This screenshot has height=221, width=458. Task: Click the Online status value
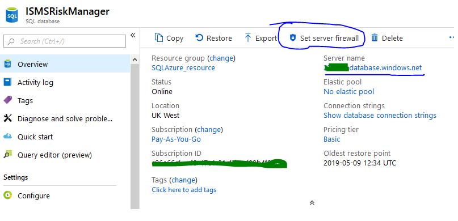point(162,92)
